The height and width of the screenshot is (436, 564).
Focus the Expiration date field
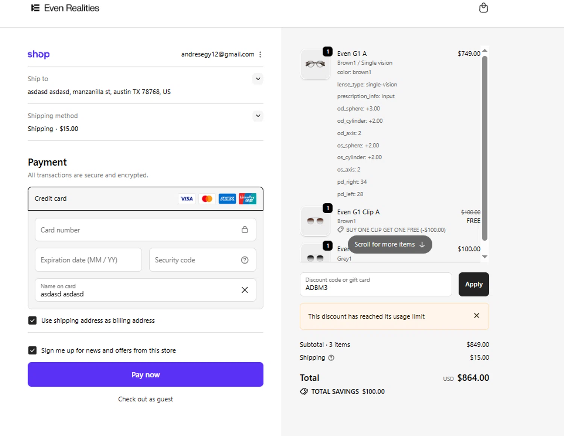tap(88, 260)
